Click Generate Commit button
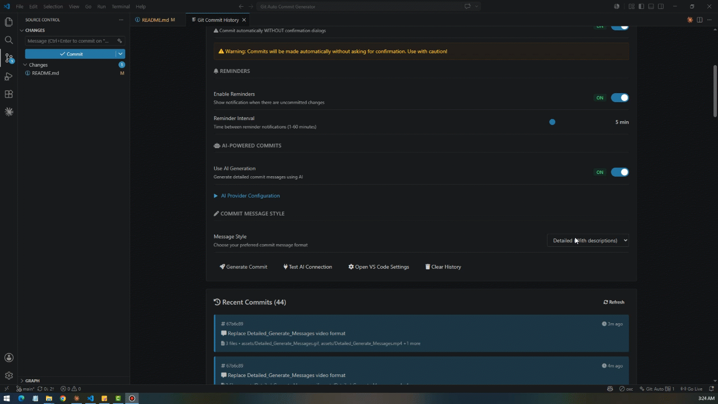This screenshot has height=404, width=718. 243,267
